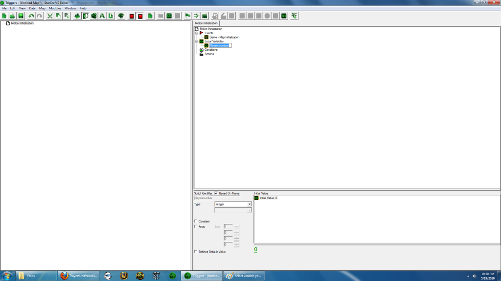Click the Save floppy disk icon

(x=21, y=16)
